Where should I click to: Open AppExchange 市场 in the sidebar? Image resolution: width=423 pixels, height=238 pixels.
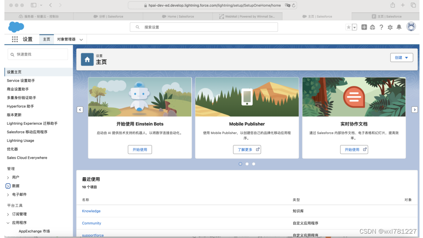[x=34, y=231]
